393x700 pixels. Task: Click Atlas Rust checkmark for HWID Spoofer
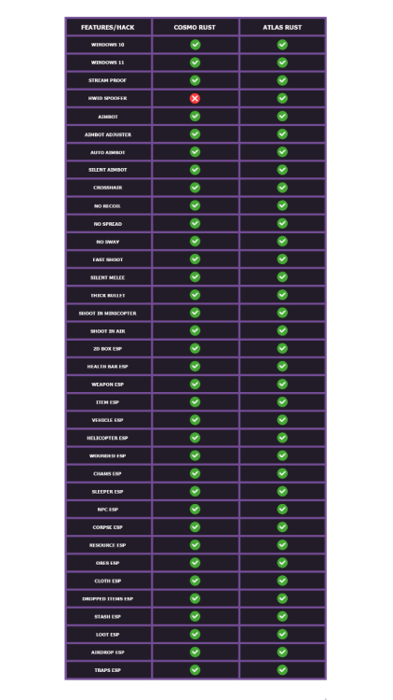tap(282, 98)
